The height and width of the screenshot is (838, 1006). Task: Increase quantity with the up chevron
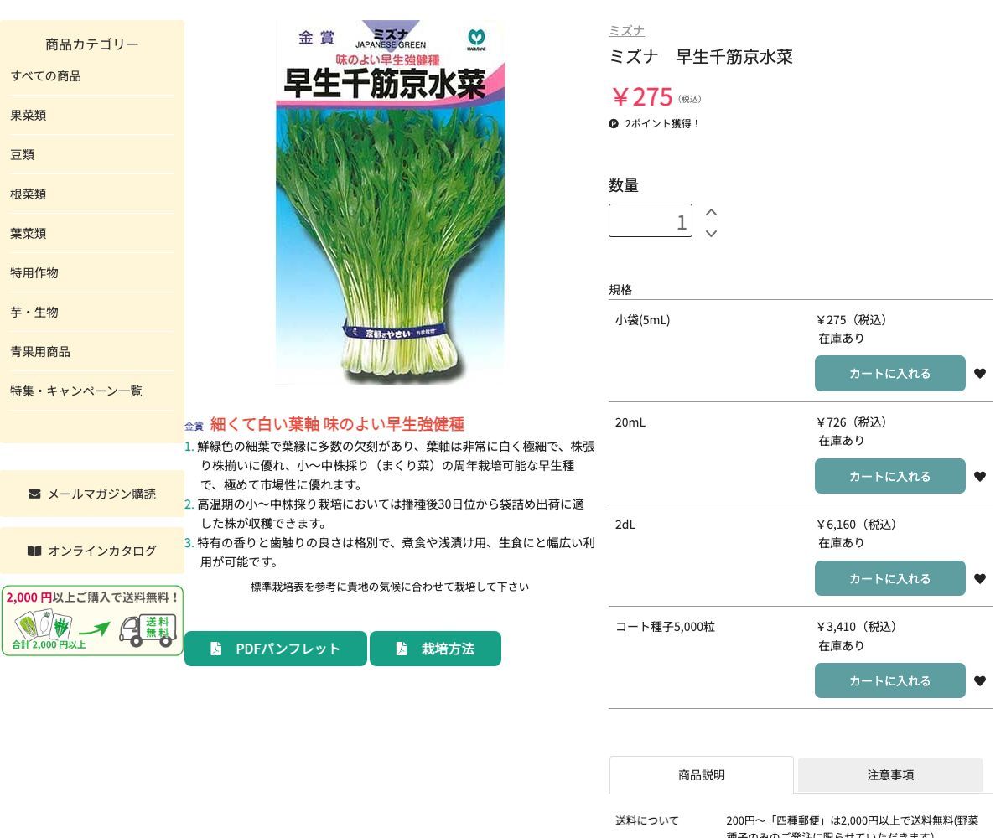(711, 212)
